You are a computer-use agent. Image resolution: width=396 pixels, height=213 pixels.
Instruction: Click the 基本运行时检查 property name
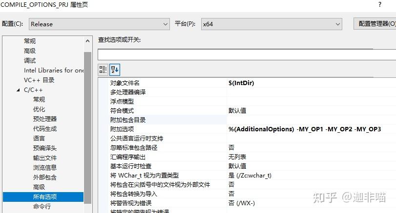point(131,166)
